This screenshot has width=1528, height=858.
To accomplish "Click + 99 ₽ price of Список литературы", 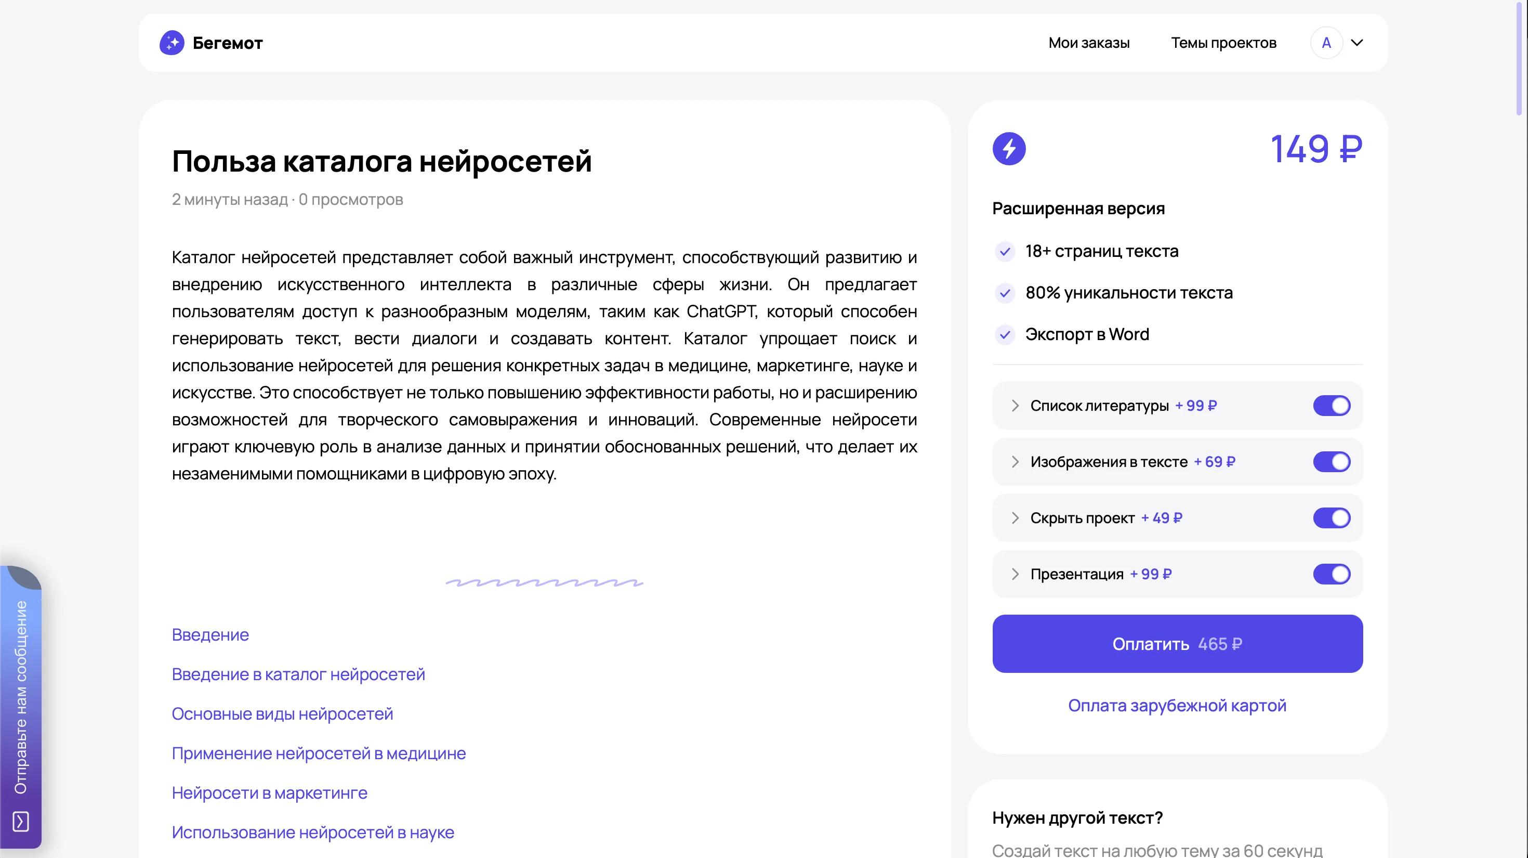I will click(1196, 406).
